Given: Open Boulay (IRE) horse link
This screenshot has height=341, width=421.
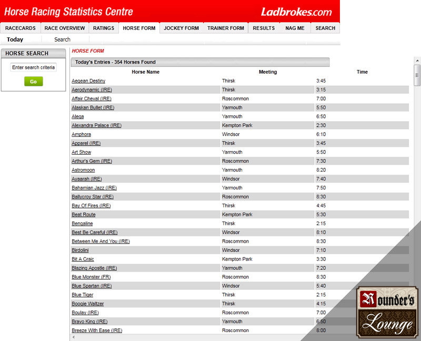Looking at the screenshot, I should pyautogui.click(x=85, y=313).
